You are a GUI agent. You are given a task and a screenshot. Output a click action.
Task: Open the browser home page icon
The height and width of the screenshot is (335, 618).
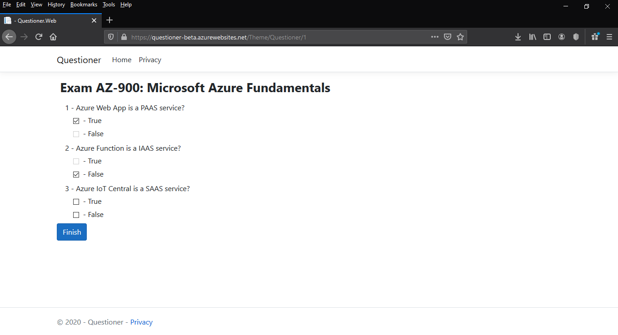53,37
